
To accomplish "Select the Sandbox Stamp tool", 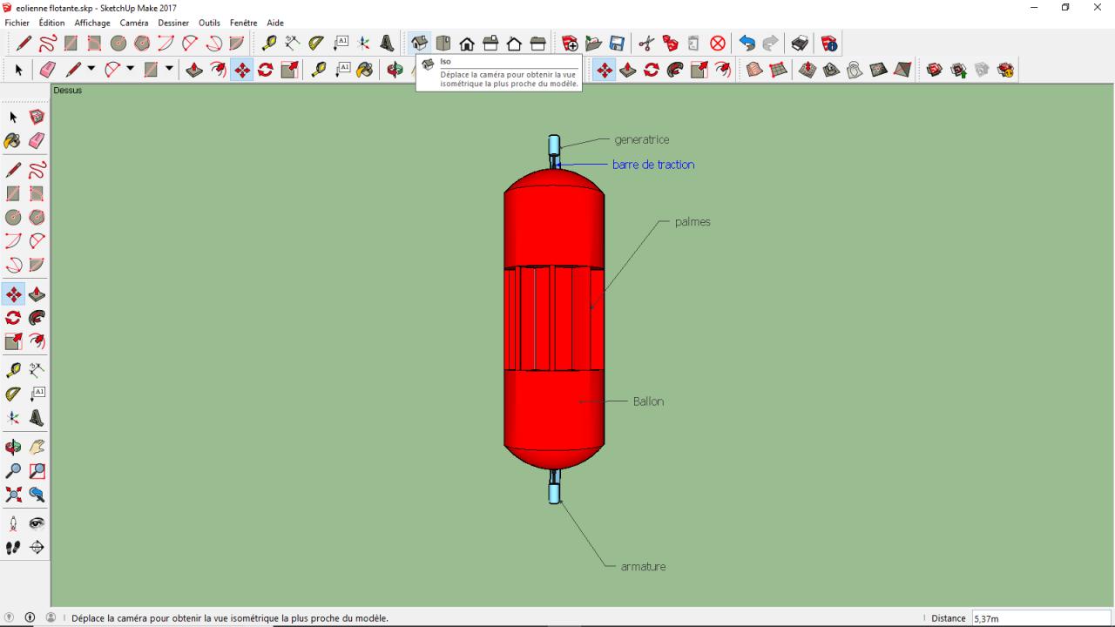I will point(831,70).
